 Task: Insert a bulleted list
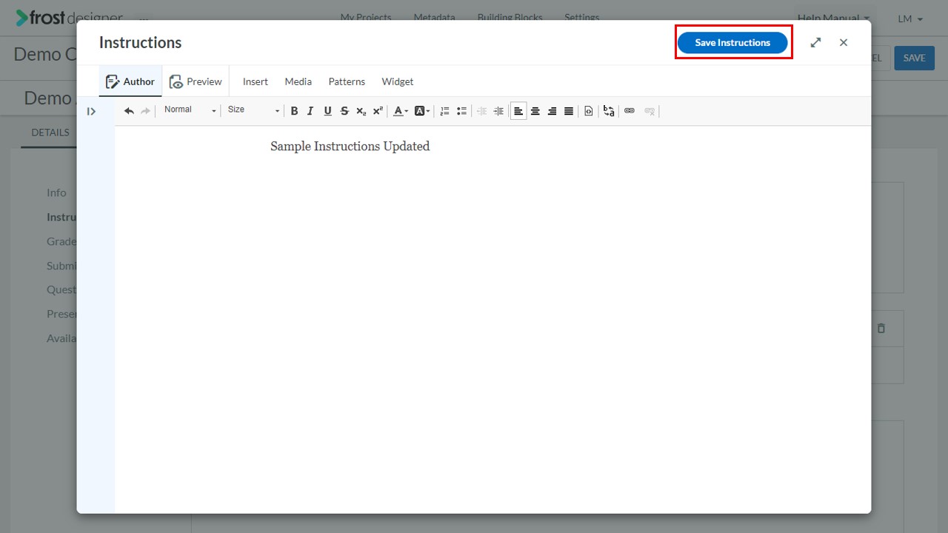(461, 111)
